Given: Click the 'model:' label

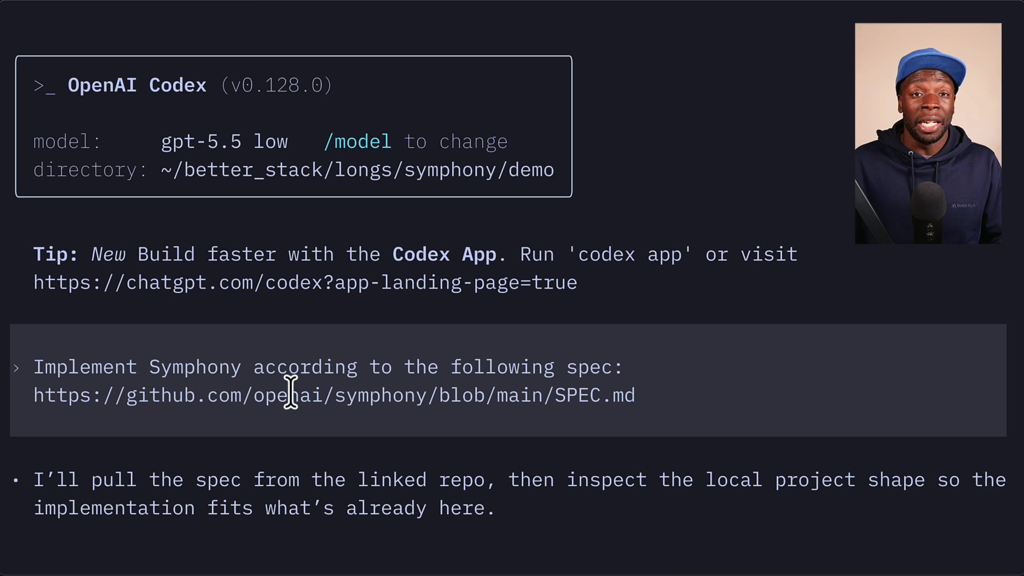Looking at the screenshot, I should click(67, 142).
